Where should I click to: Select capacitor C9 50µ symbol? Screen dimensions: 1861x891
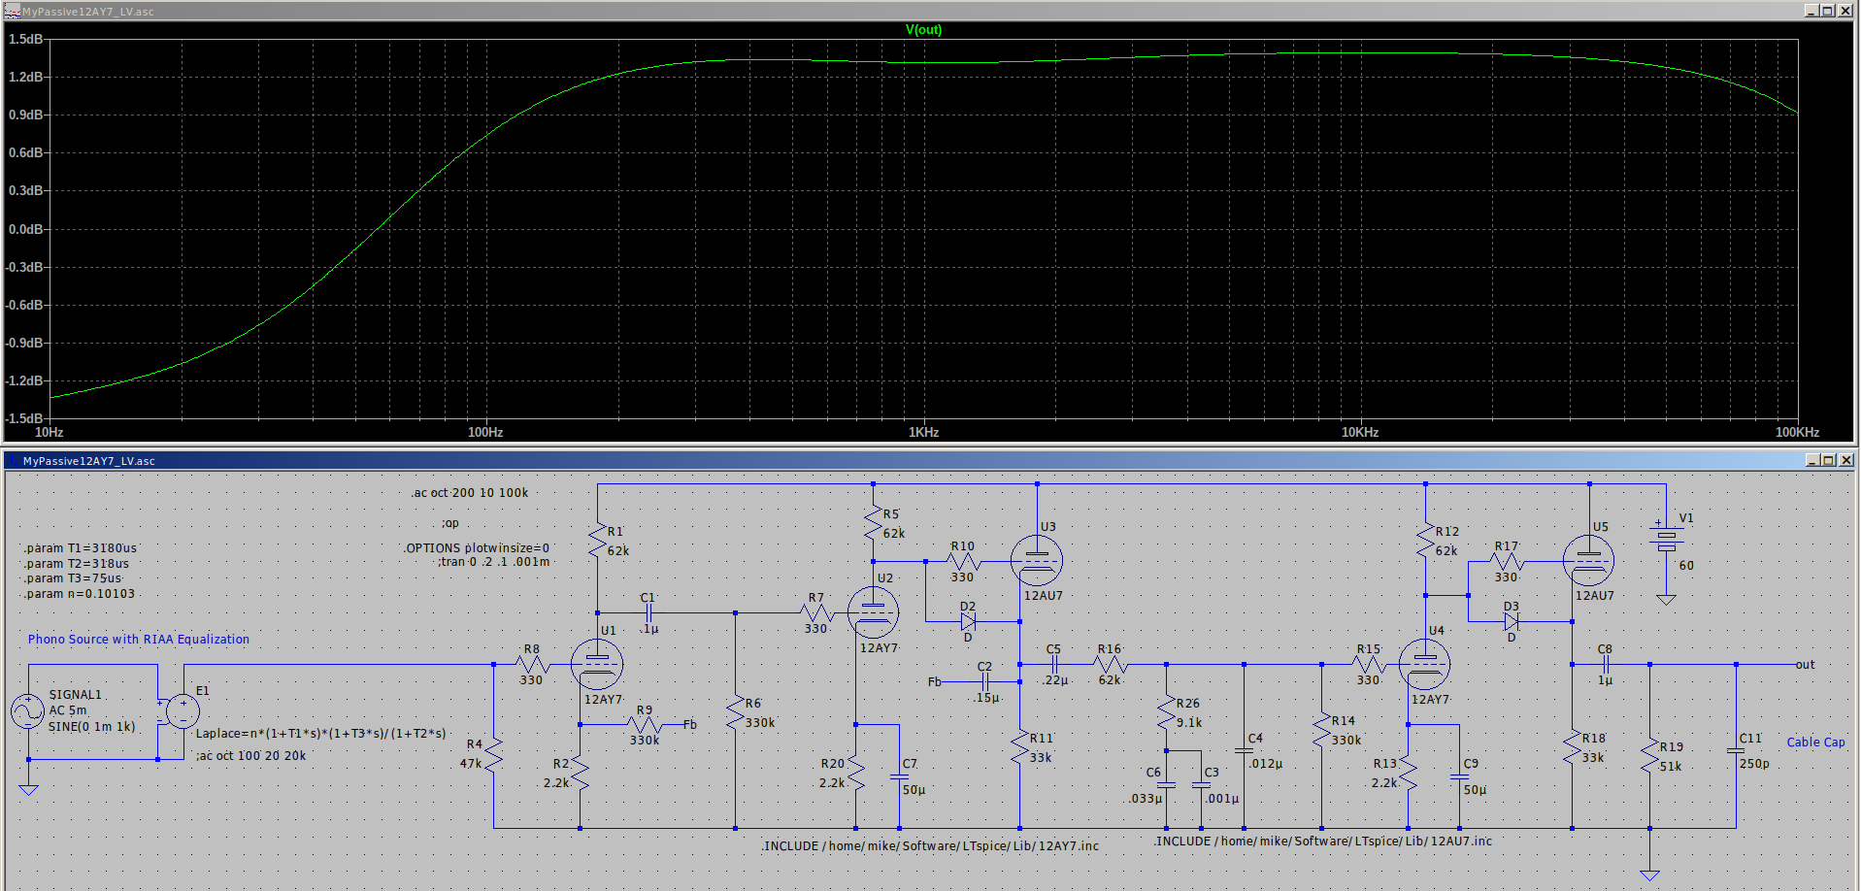point(1459,776)
